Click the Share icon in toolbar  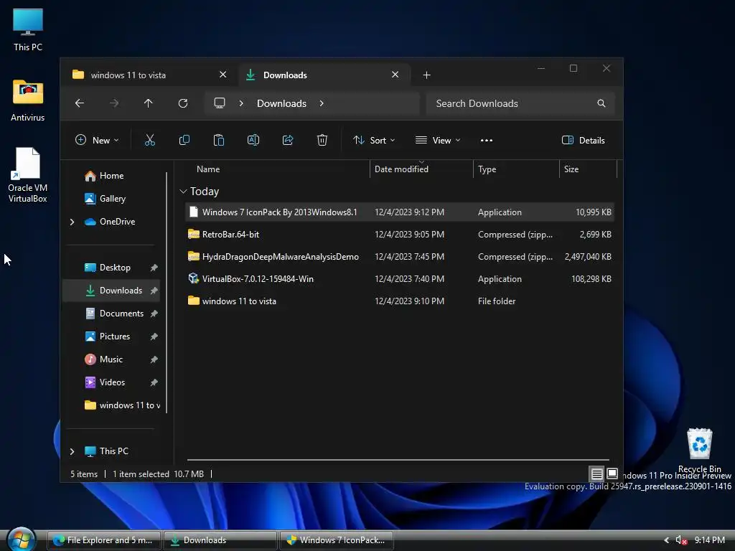[x=288, y=140]
